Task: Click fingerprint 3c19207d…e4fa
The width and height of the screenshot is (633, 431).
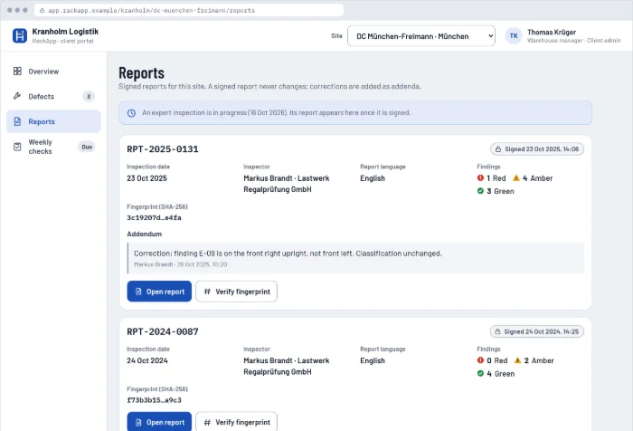Action: [154, 217]
